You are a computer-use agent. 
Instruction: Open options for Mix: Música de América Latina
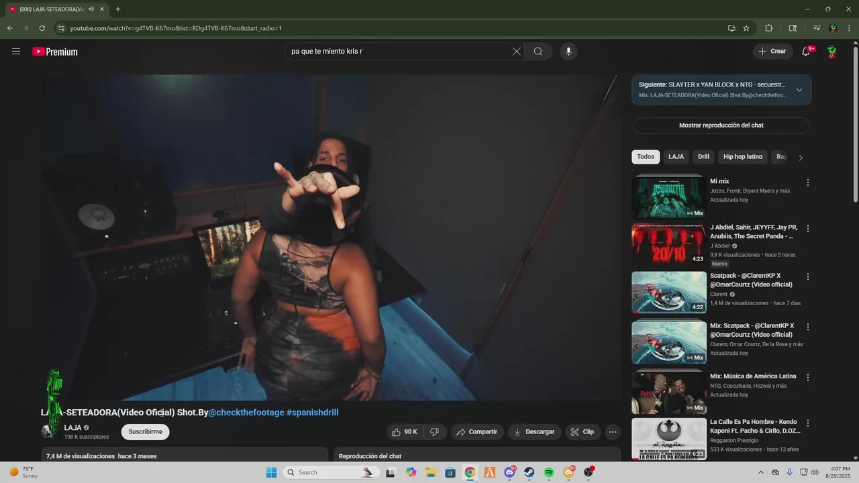point(808,378)
